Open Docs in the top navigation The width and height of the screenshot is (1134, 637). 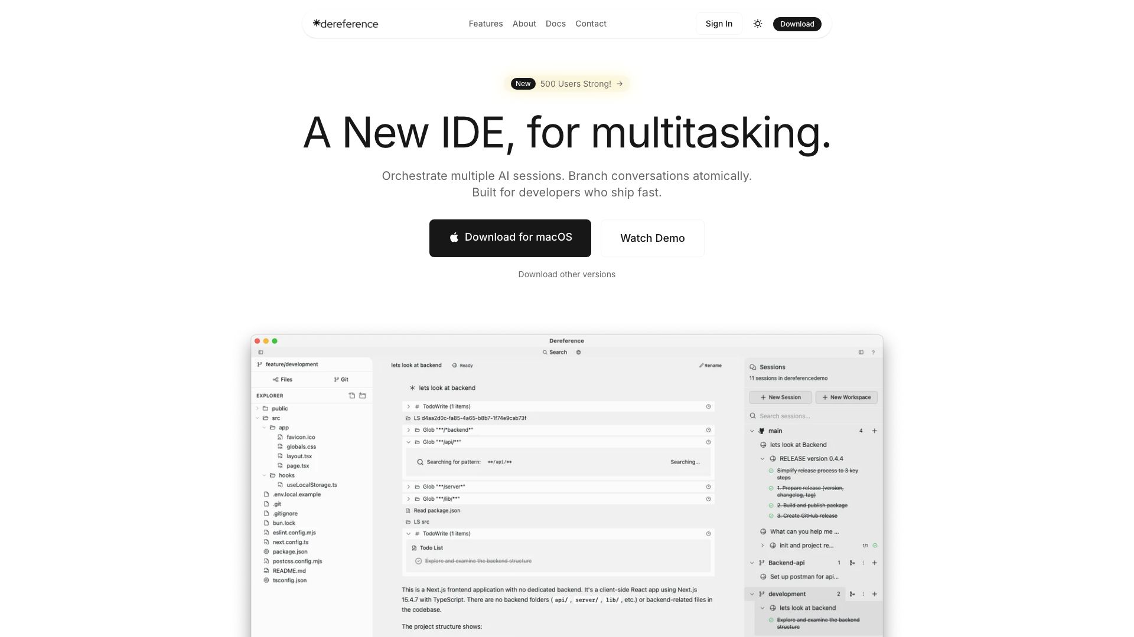pyautogui.click(x=555, y=24)
